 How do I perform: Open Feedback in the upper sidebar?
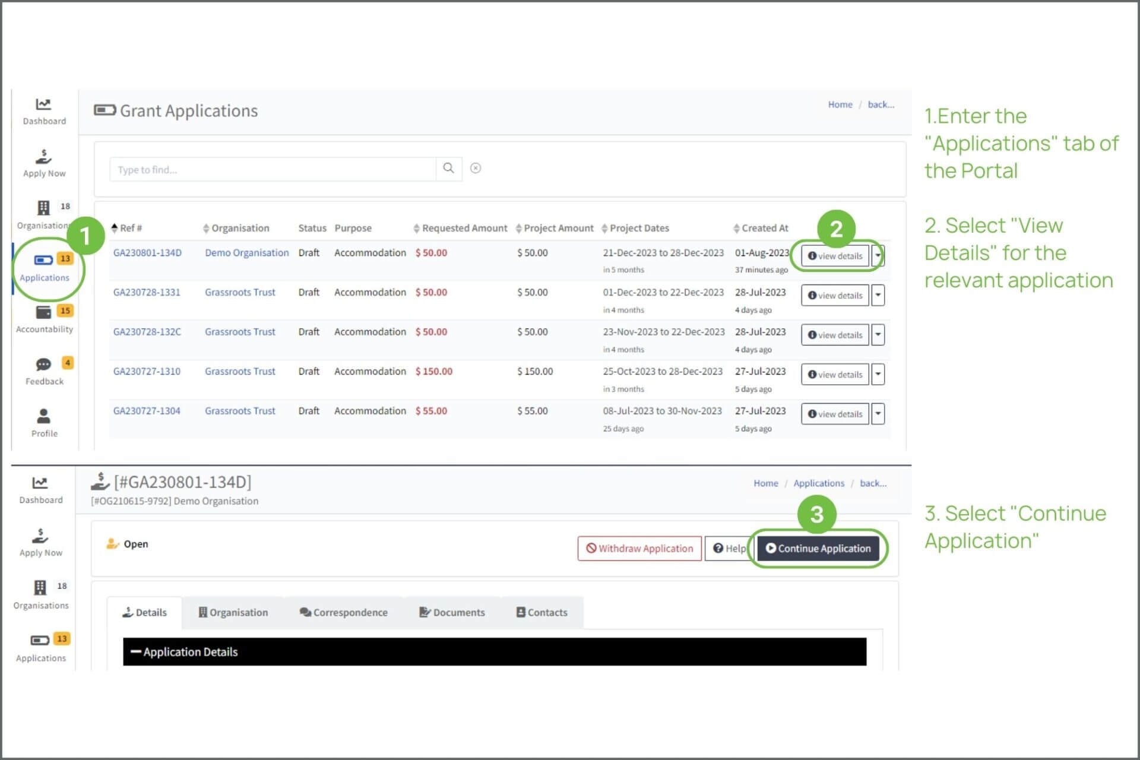pyautogui.click(x=44, y=372)
